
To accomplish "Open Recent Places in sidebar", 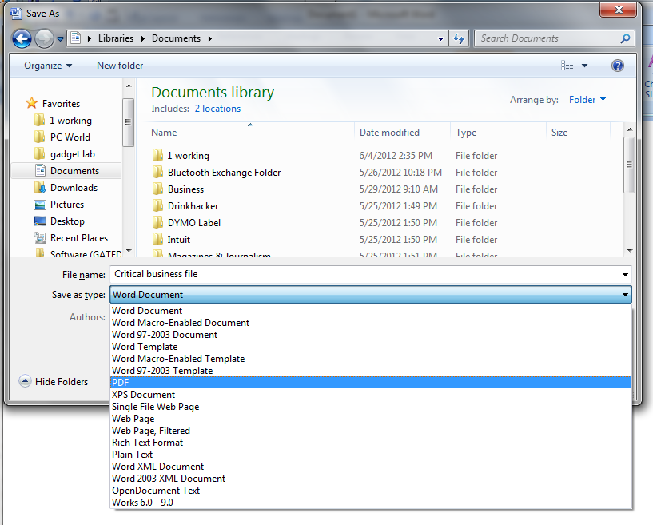I will [x=78, y=238].
